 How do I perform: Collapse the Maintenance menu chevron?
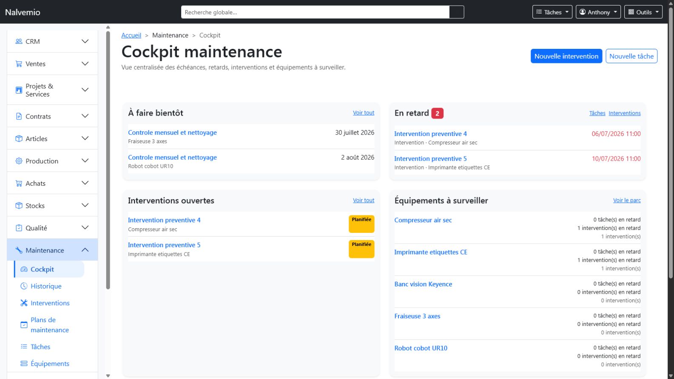click(x=85, y=250)
